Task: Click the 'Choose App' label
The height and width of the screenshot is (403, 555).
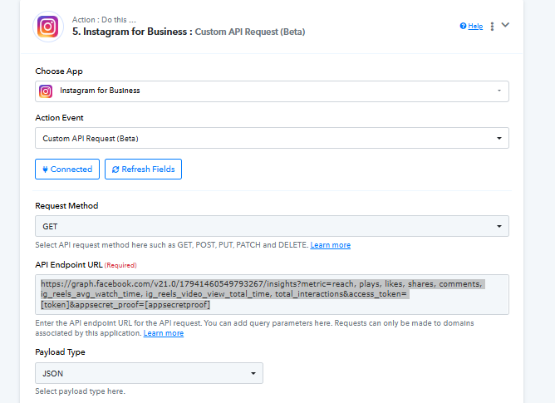Action: tap(59, 71)
